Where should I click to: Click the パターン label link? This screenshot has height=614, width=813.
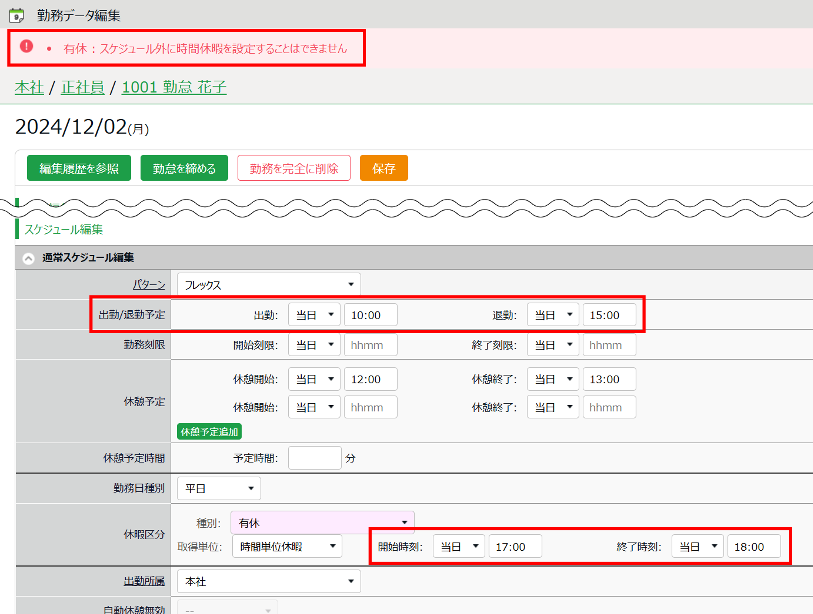(149, 284)
